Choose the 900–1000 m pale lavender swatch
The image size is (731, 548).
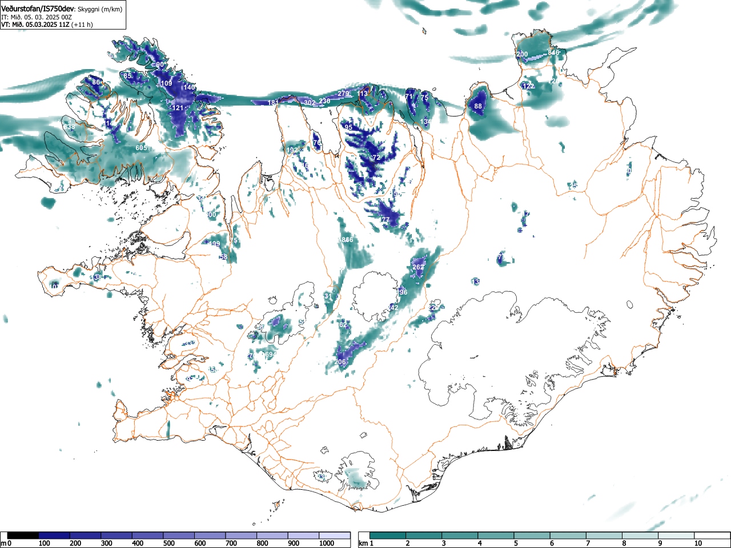point(303,535)
